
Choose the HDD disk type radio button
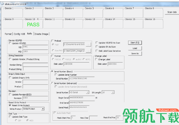point(28,120)
